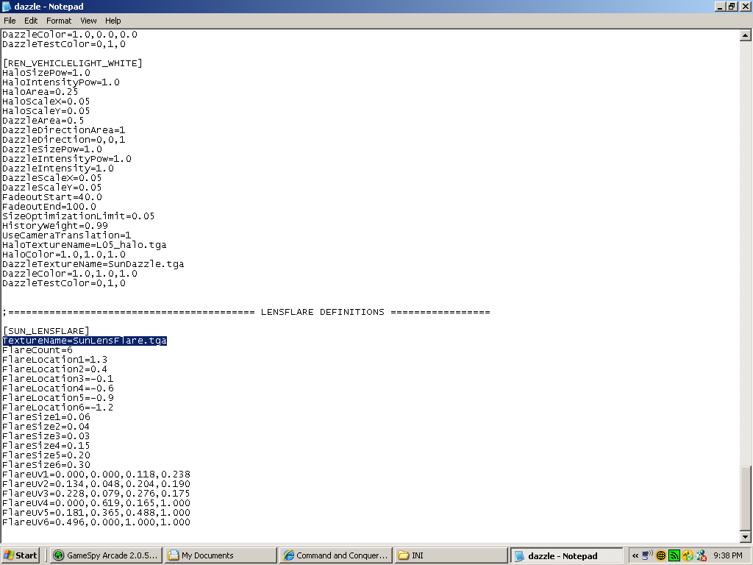
Task: Switch to INI folder taskbar window
Action: 451,555
